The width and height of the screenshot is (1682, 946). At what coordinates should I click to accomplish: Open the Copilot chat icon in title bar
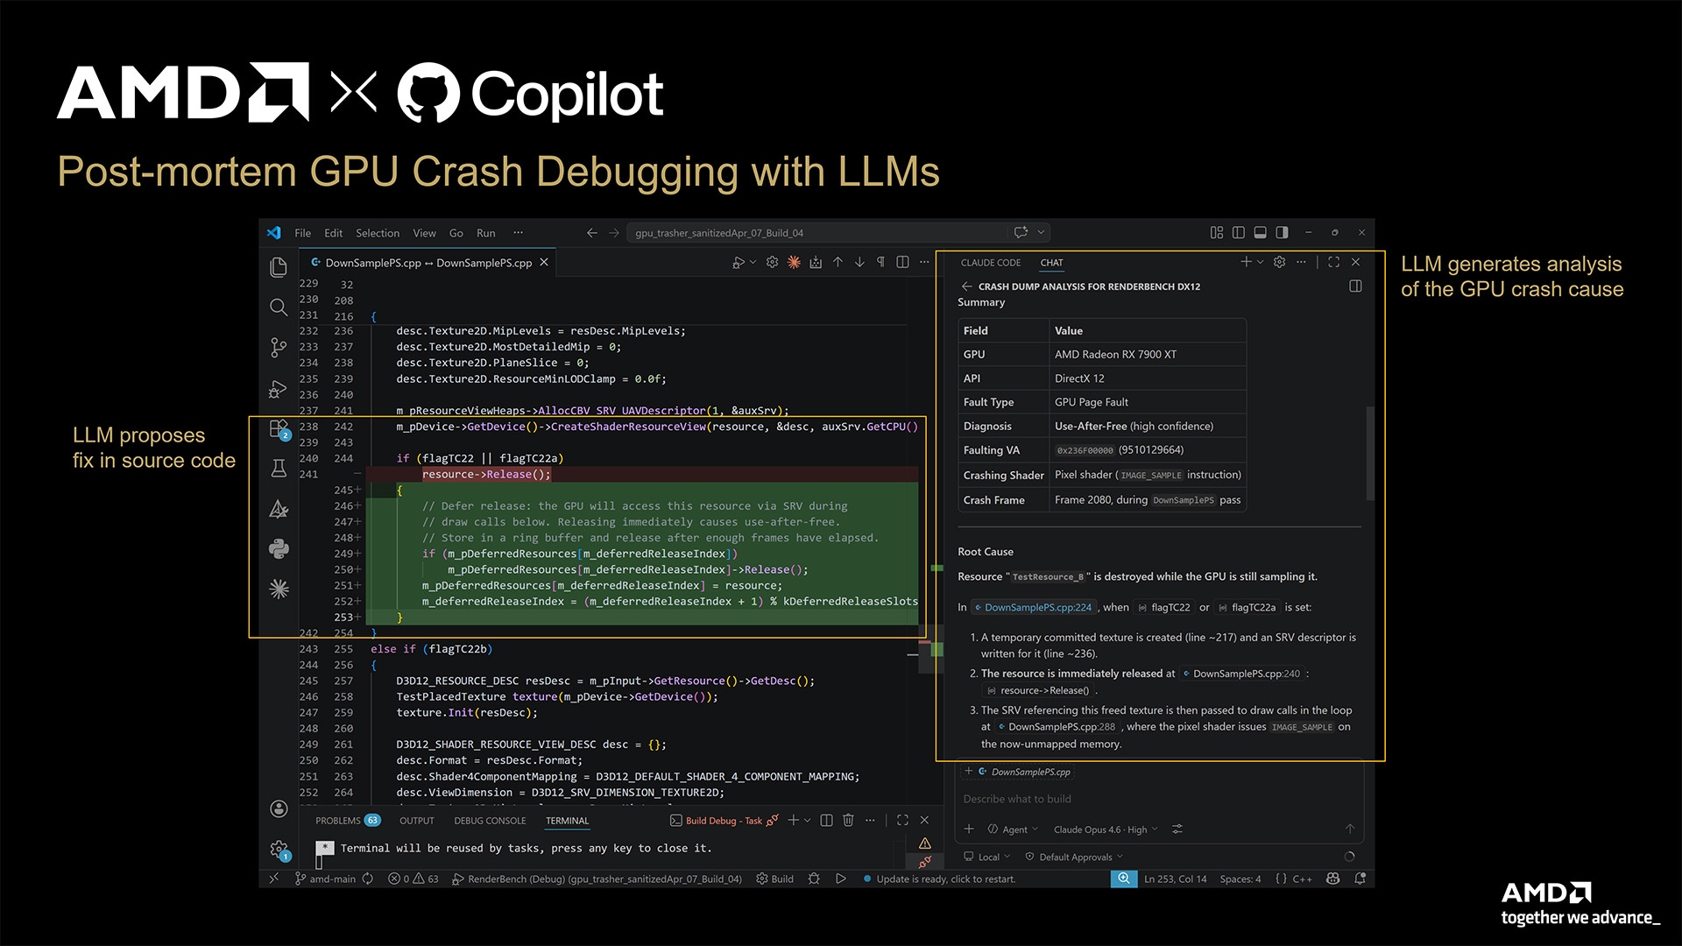1021,232
